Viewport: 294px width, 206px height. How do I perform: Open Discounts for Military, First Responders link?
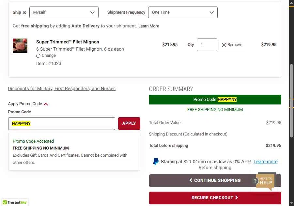coord(62,88)
